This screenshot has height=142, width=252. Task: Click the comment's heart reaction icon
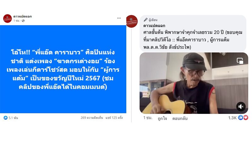(246, 117)
